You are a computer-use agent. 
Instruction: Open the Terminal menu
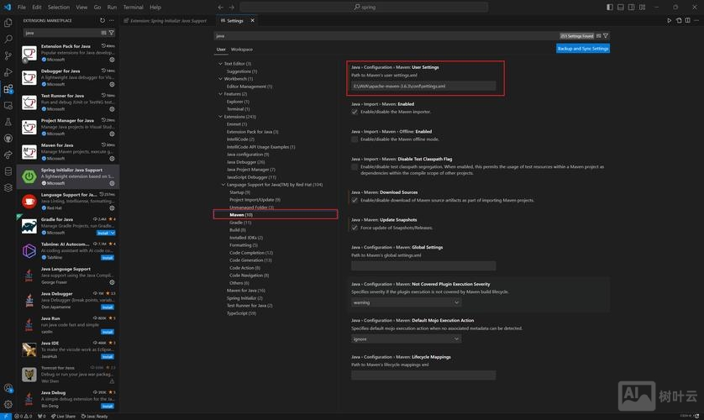[133, 7]
